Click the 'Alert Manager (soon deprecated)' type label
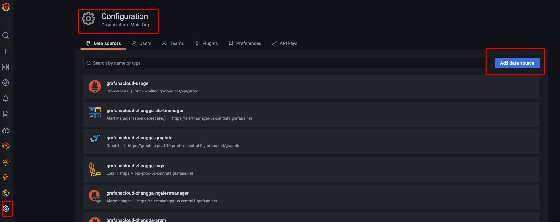The height and width of the screenshot is (222, 560). point(136,118)
